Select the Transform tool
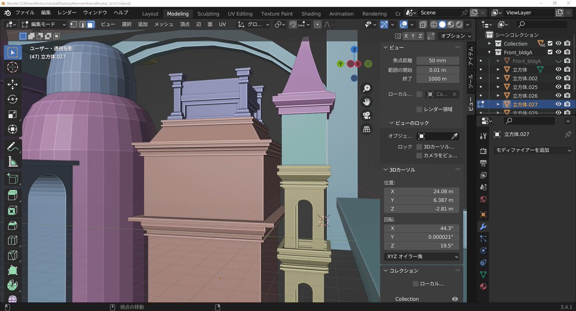The width and height of the screenshot is (576, 311). [12, 129]
